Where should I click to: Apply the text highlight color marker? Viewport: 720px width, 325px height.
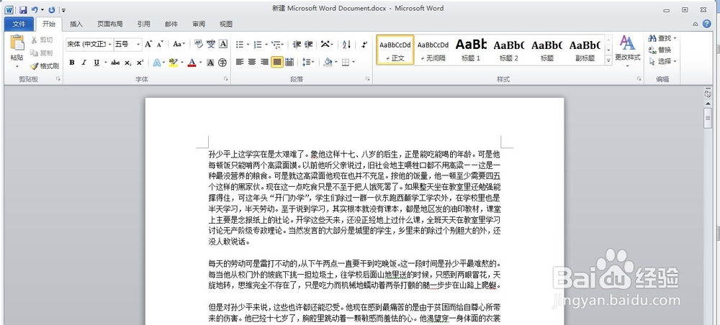[x=173, y=63]
